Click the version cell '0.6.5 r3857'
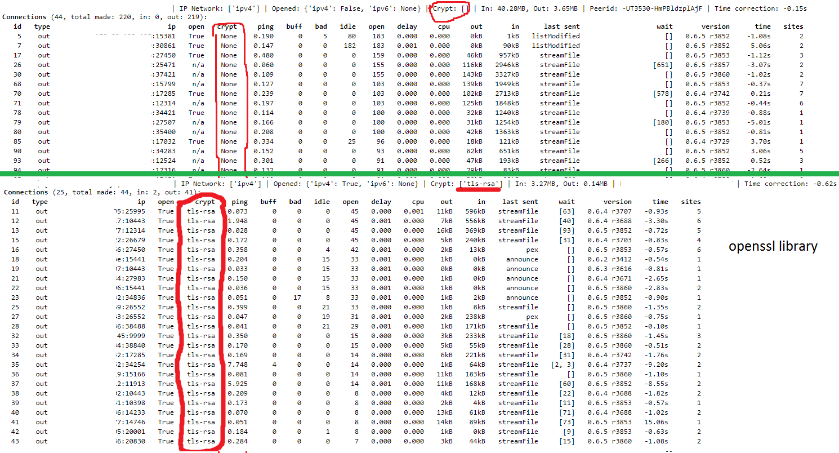Screen dimensions: 839x453 [x=707, y=65]
